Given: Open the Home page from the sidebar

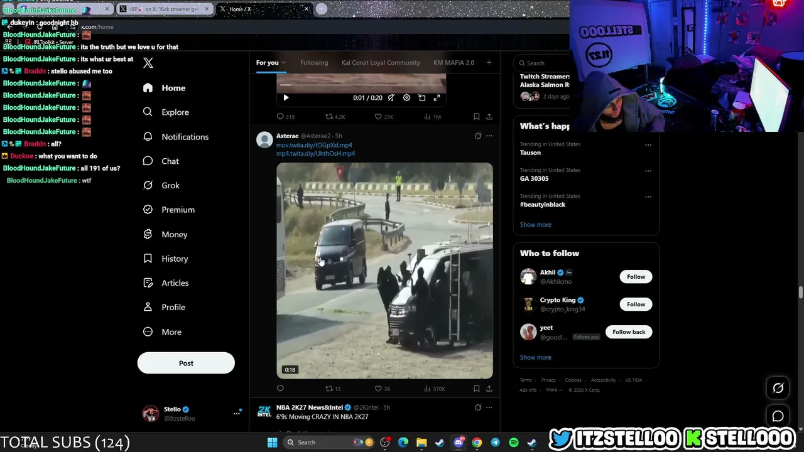Looking at the screenshot, I should [164, 88].
